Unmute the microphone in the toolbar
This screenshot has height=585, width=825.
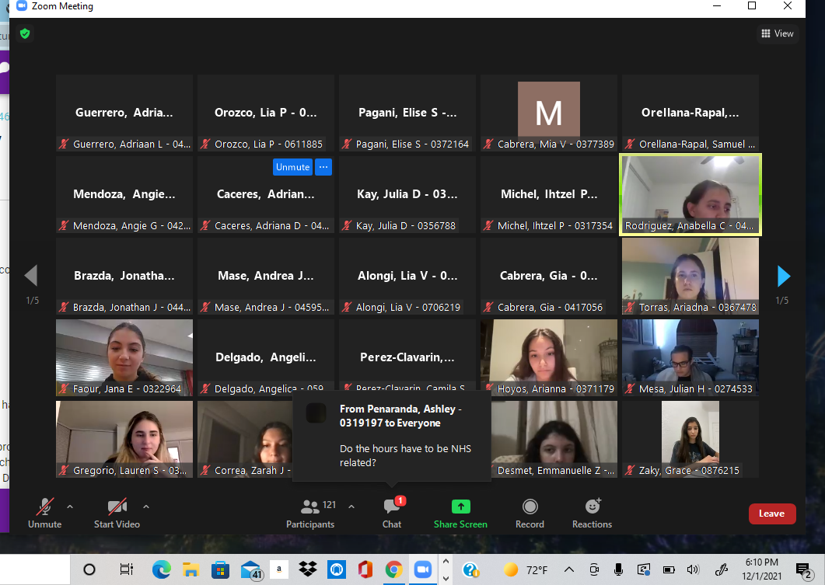click(44, 513)
